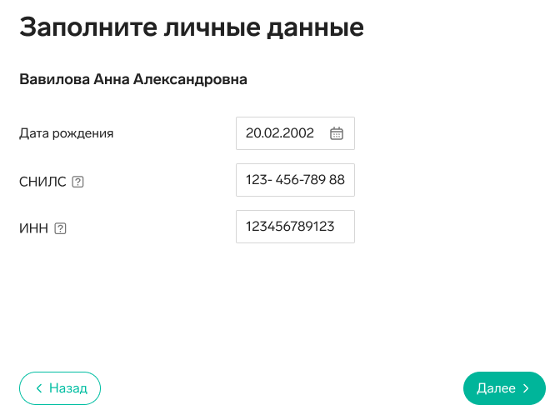Open the calendar date picker icon
The width and height of the screenshot is (560, 420).
[x=337, y=133]
